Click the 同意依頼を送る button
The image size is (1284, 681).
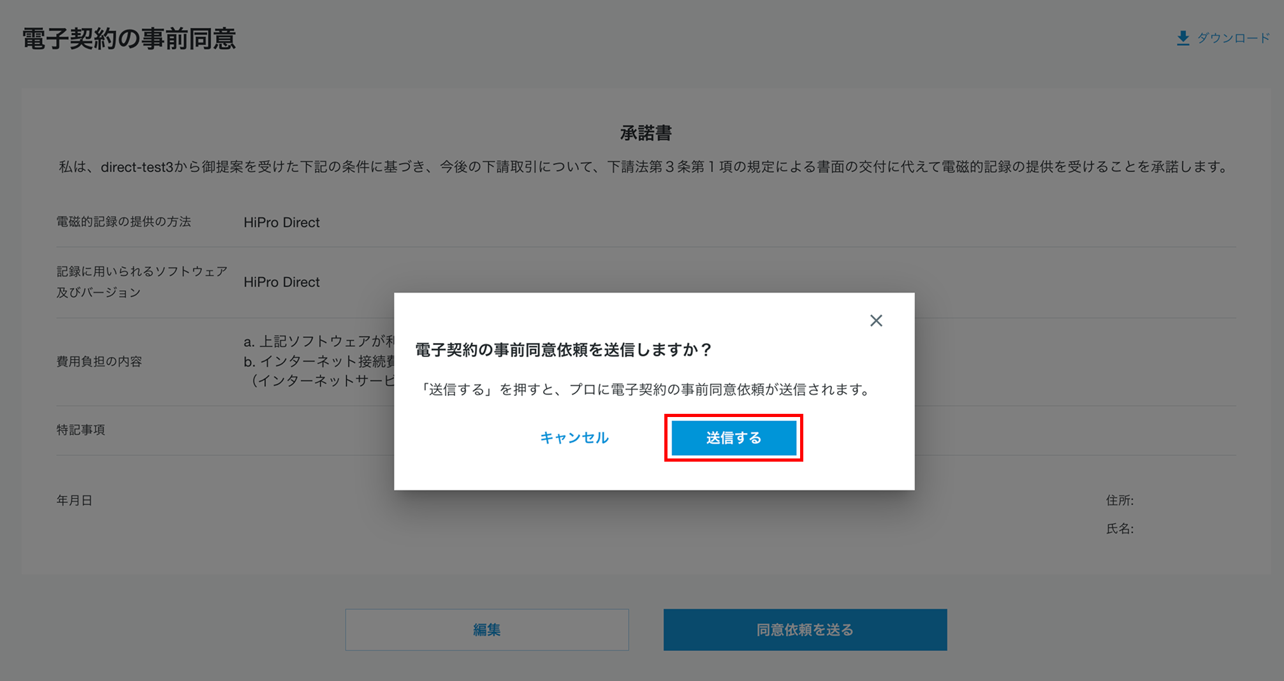tap(805, 630)
